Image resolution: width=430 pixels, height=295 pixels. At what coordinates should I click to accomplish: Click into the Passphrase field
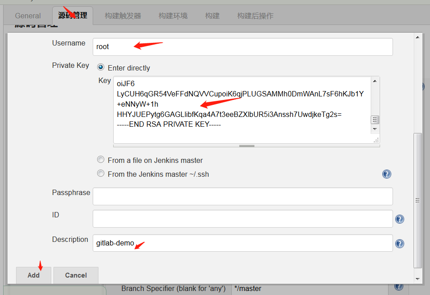click(242, 196)
